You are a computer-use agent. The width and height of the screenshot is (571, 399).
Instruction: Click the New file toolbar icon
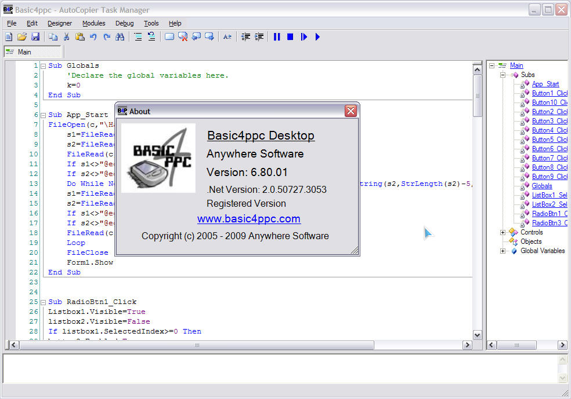[x=9, y=36]
